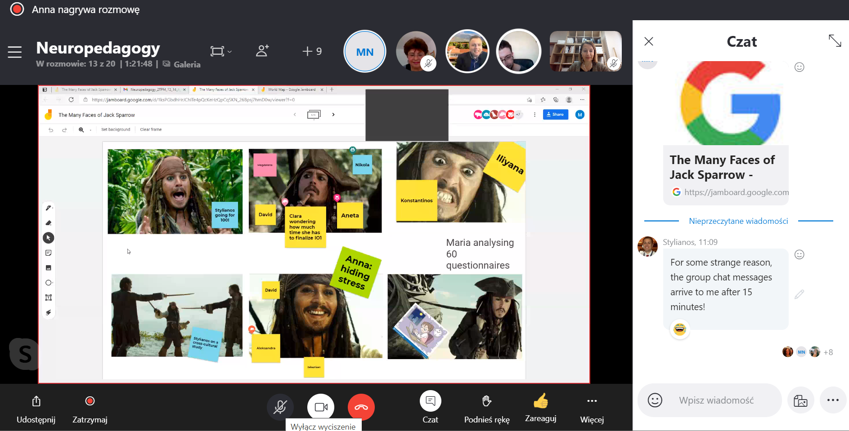Choose the Jamboard circle shape tool

[49, 283]
